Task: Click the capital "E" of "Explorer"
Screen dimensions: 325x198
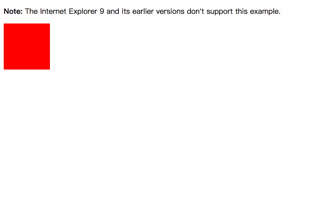Action: 71,12
